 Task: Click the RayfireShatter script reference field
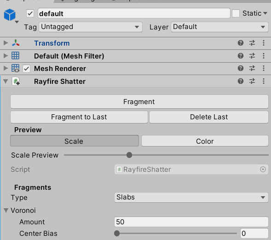[191, 170]
